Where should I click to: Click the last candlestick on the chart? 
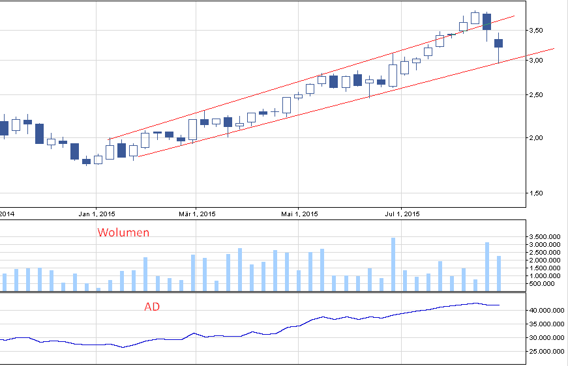498,43
